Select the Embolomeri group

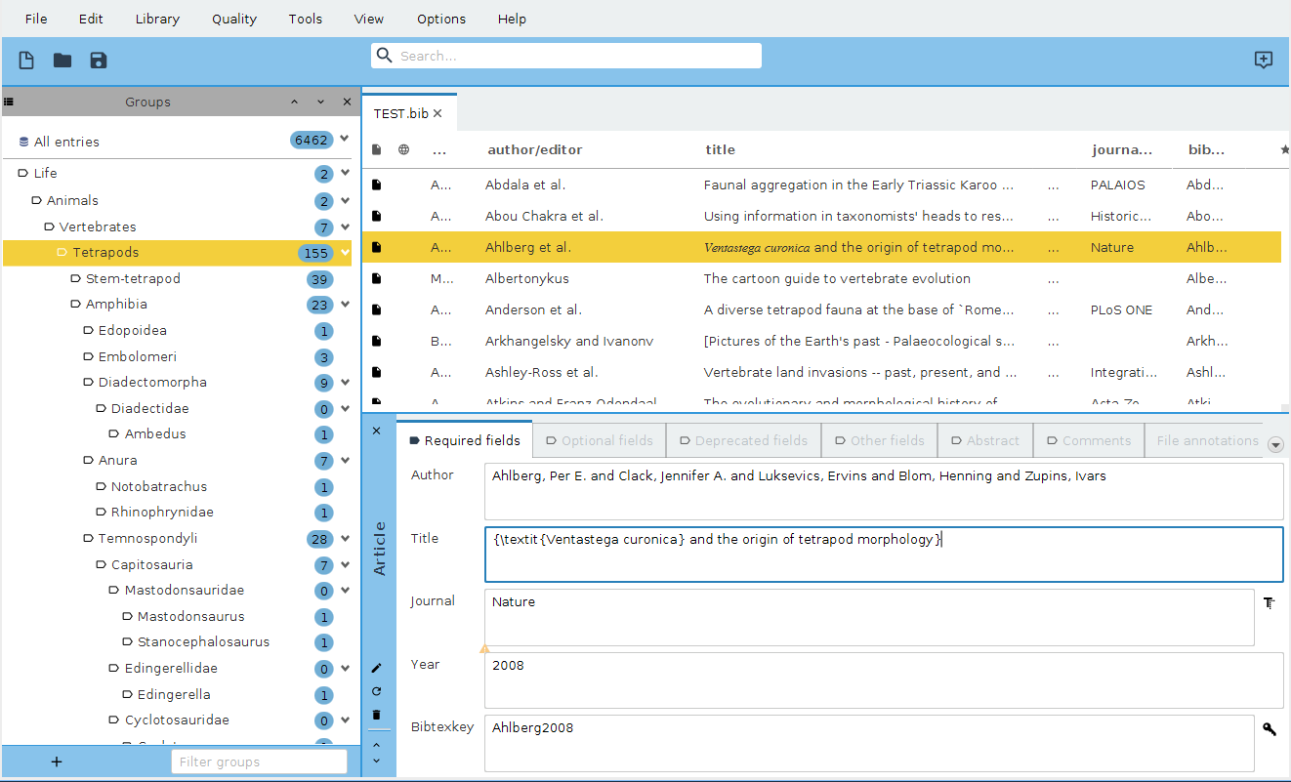tap(137, 356)
